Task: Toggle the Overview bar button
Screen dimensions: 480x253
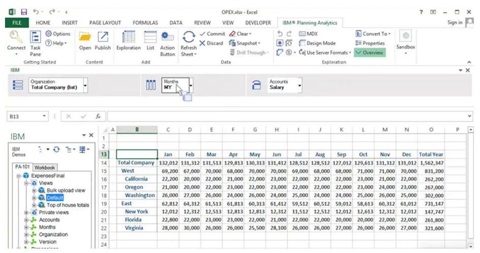Action: click(x=370, y=53)
